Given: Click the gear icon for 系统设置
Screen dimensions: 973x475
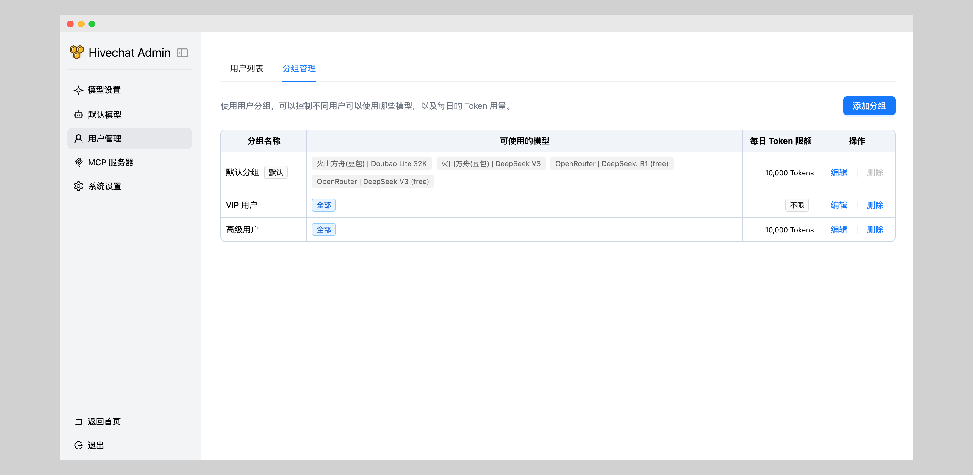Looking at the screenshot, I should coord(79,186).
